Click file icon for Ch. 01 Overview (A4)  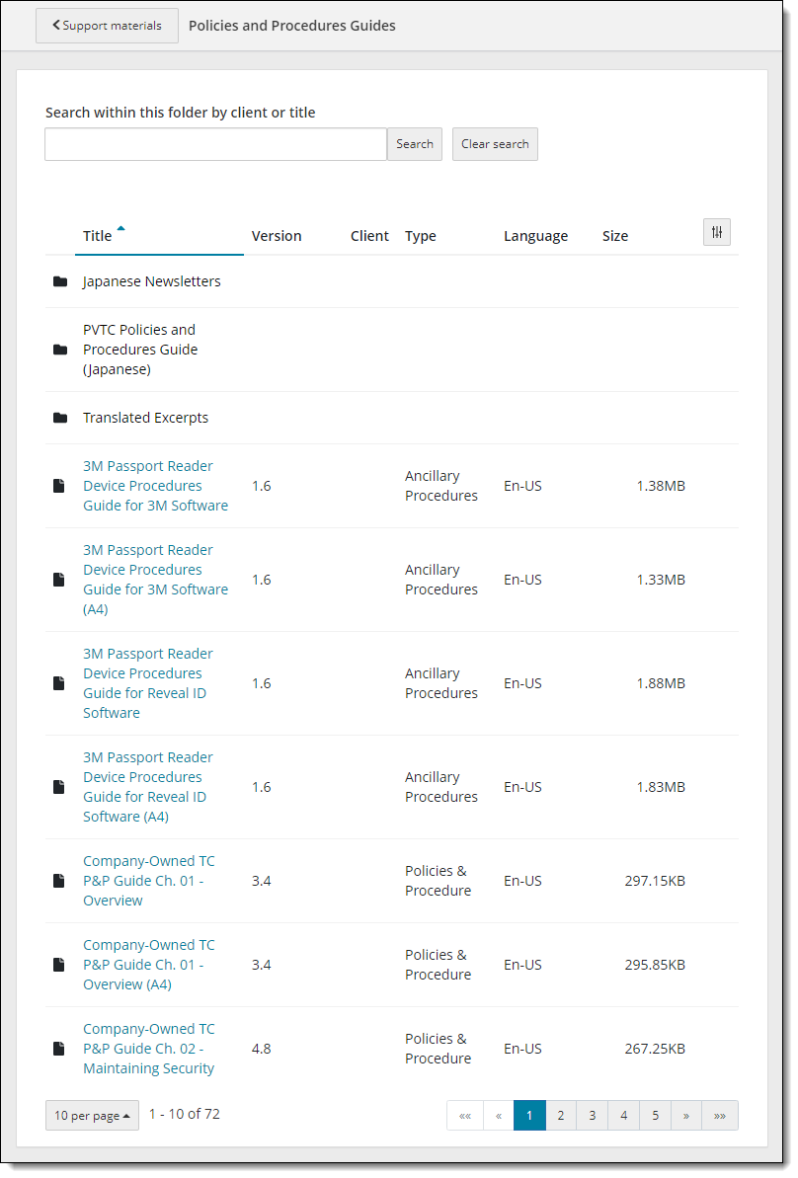click(x=59, y=965)
